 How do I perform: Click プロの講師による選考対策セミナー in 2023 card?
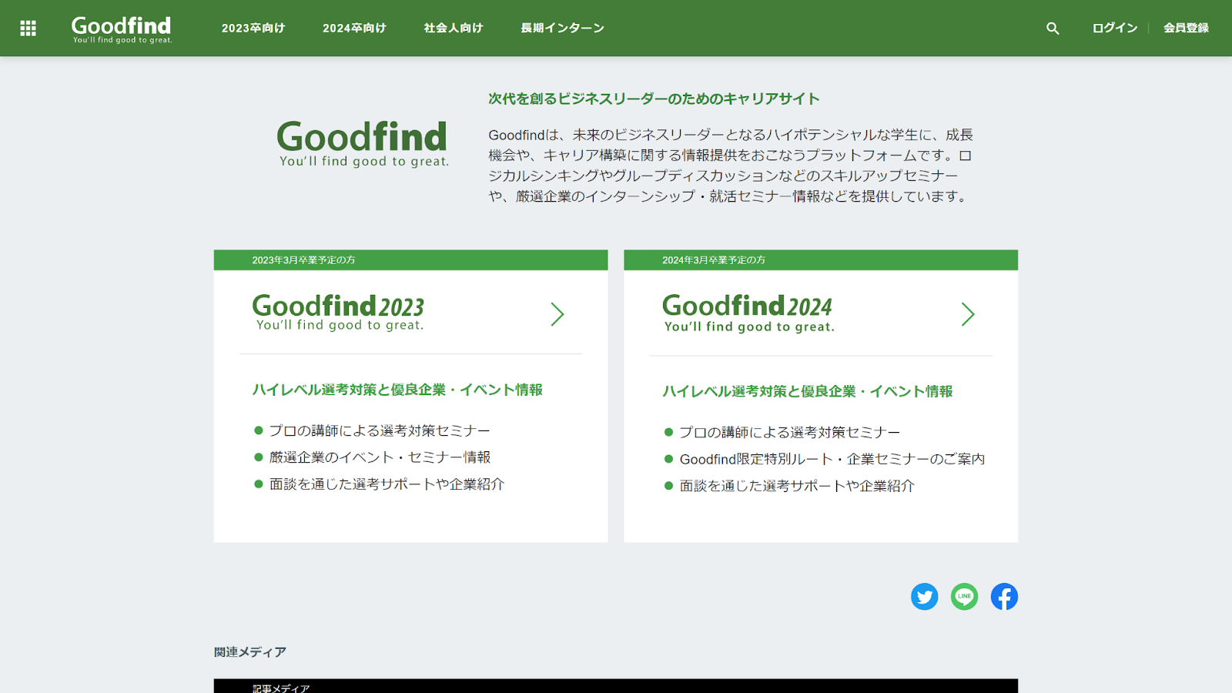point(380,430)
